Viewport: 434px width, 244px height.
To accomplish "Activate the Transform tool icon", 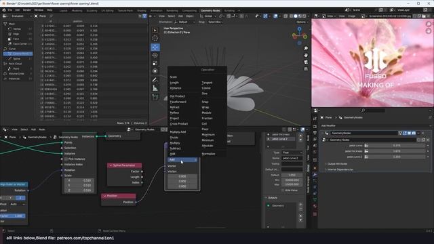I will coord(155,71).
